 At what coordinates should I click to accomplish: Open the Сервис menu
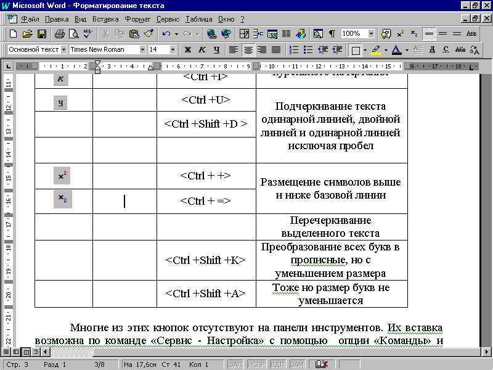click(168, 19)
